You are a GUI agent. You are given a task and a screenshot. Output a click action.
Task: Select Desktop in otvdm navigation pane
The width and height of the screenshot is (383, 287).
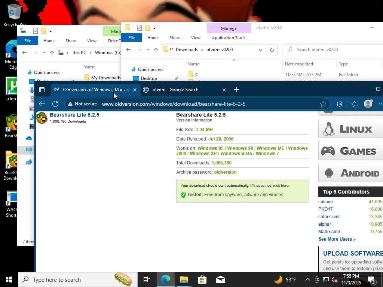(x=149, y=78)
